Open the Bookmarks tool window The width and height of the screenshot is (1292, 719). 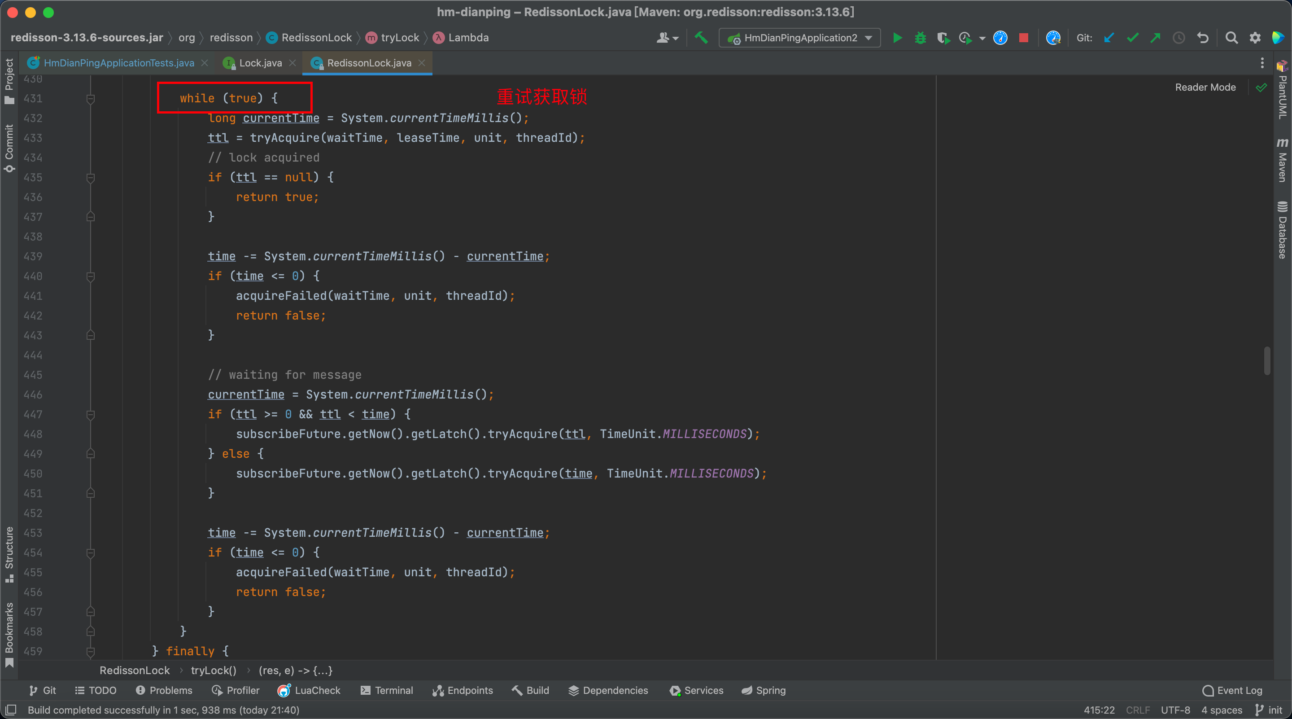(9, 635)
